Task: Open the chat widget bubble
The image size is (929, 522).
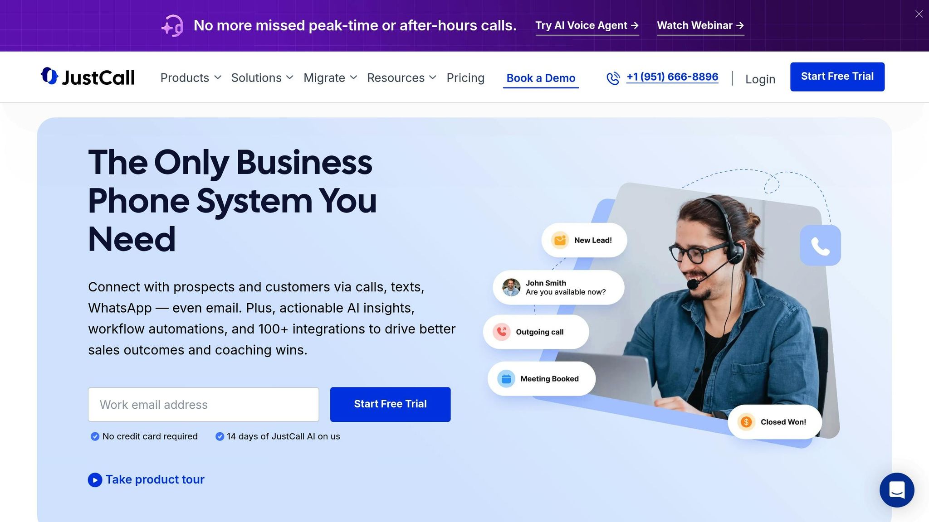Action: (x=897, y=490)
